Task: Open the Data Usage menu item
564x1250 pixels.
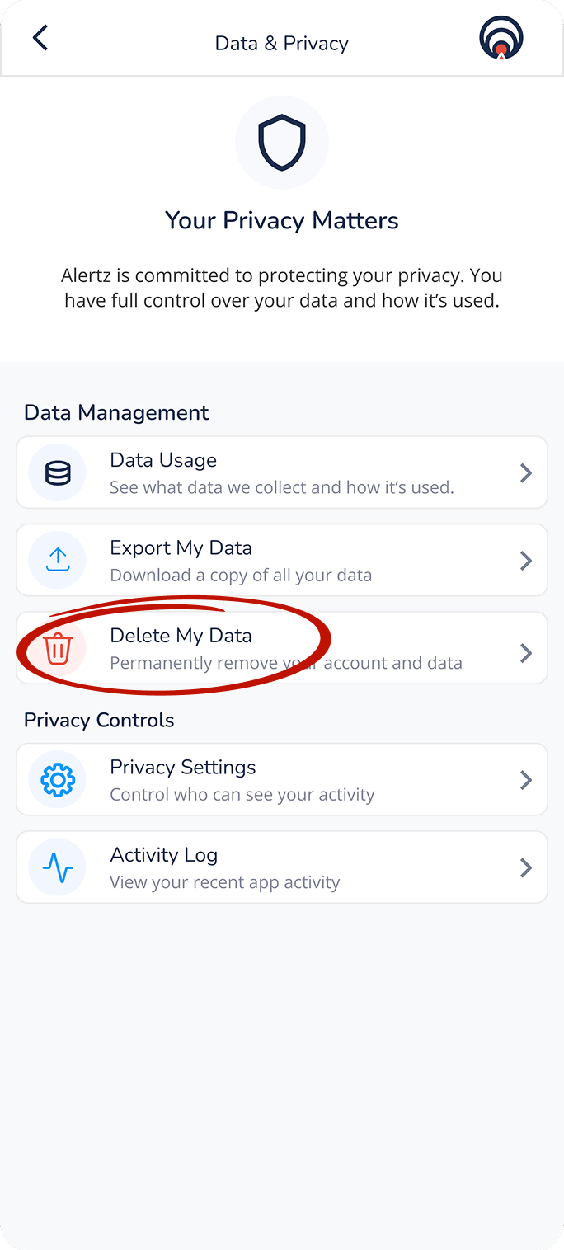Action: pos(163,460)
